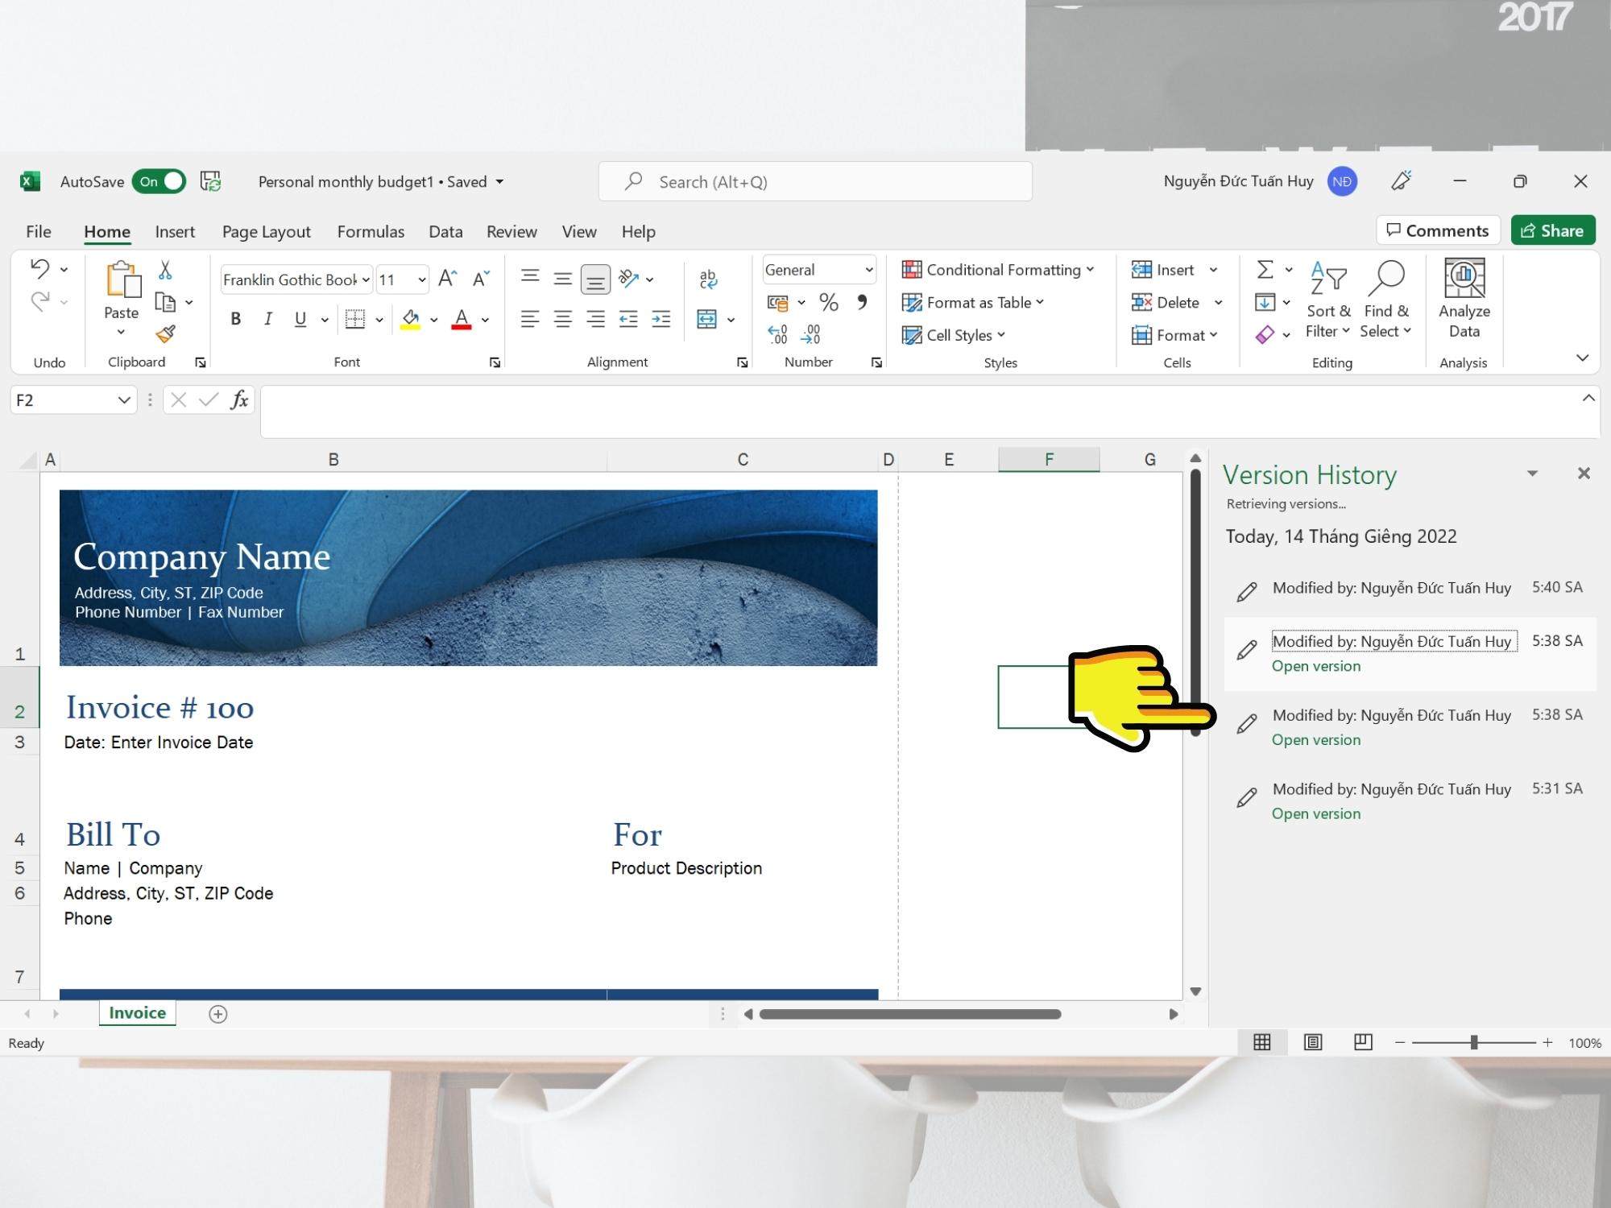Click the Search box in title bar
This screenshot has height=1208, width=1611.
pyautogui.click(x=815, y=181)
